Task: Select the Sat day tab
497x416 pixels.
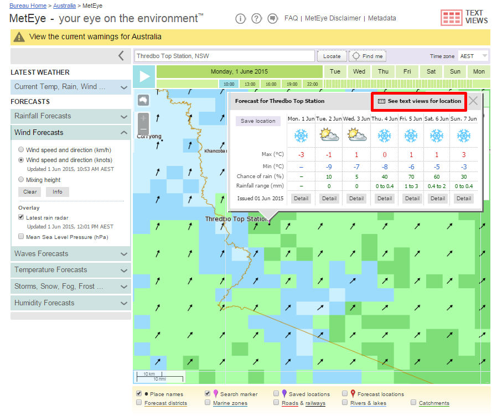Action: [x=431, y=71]
